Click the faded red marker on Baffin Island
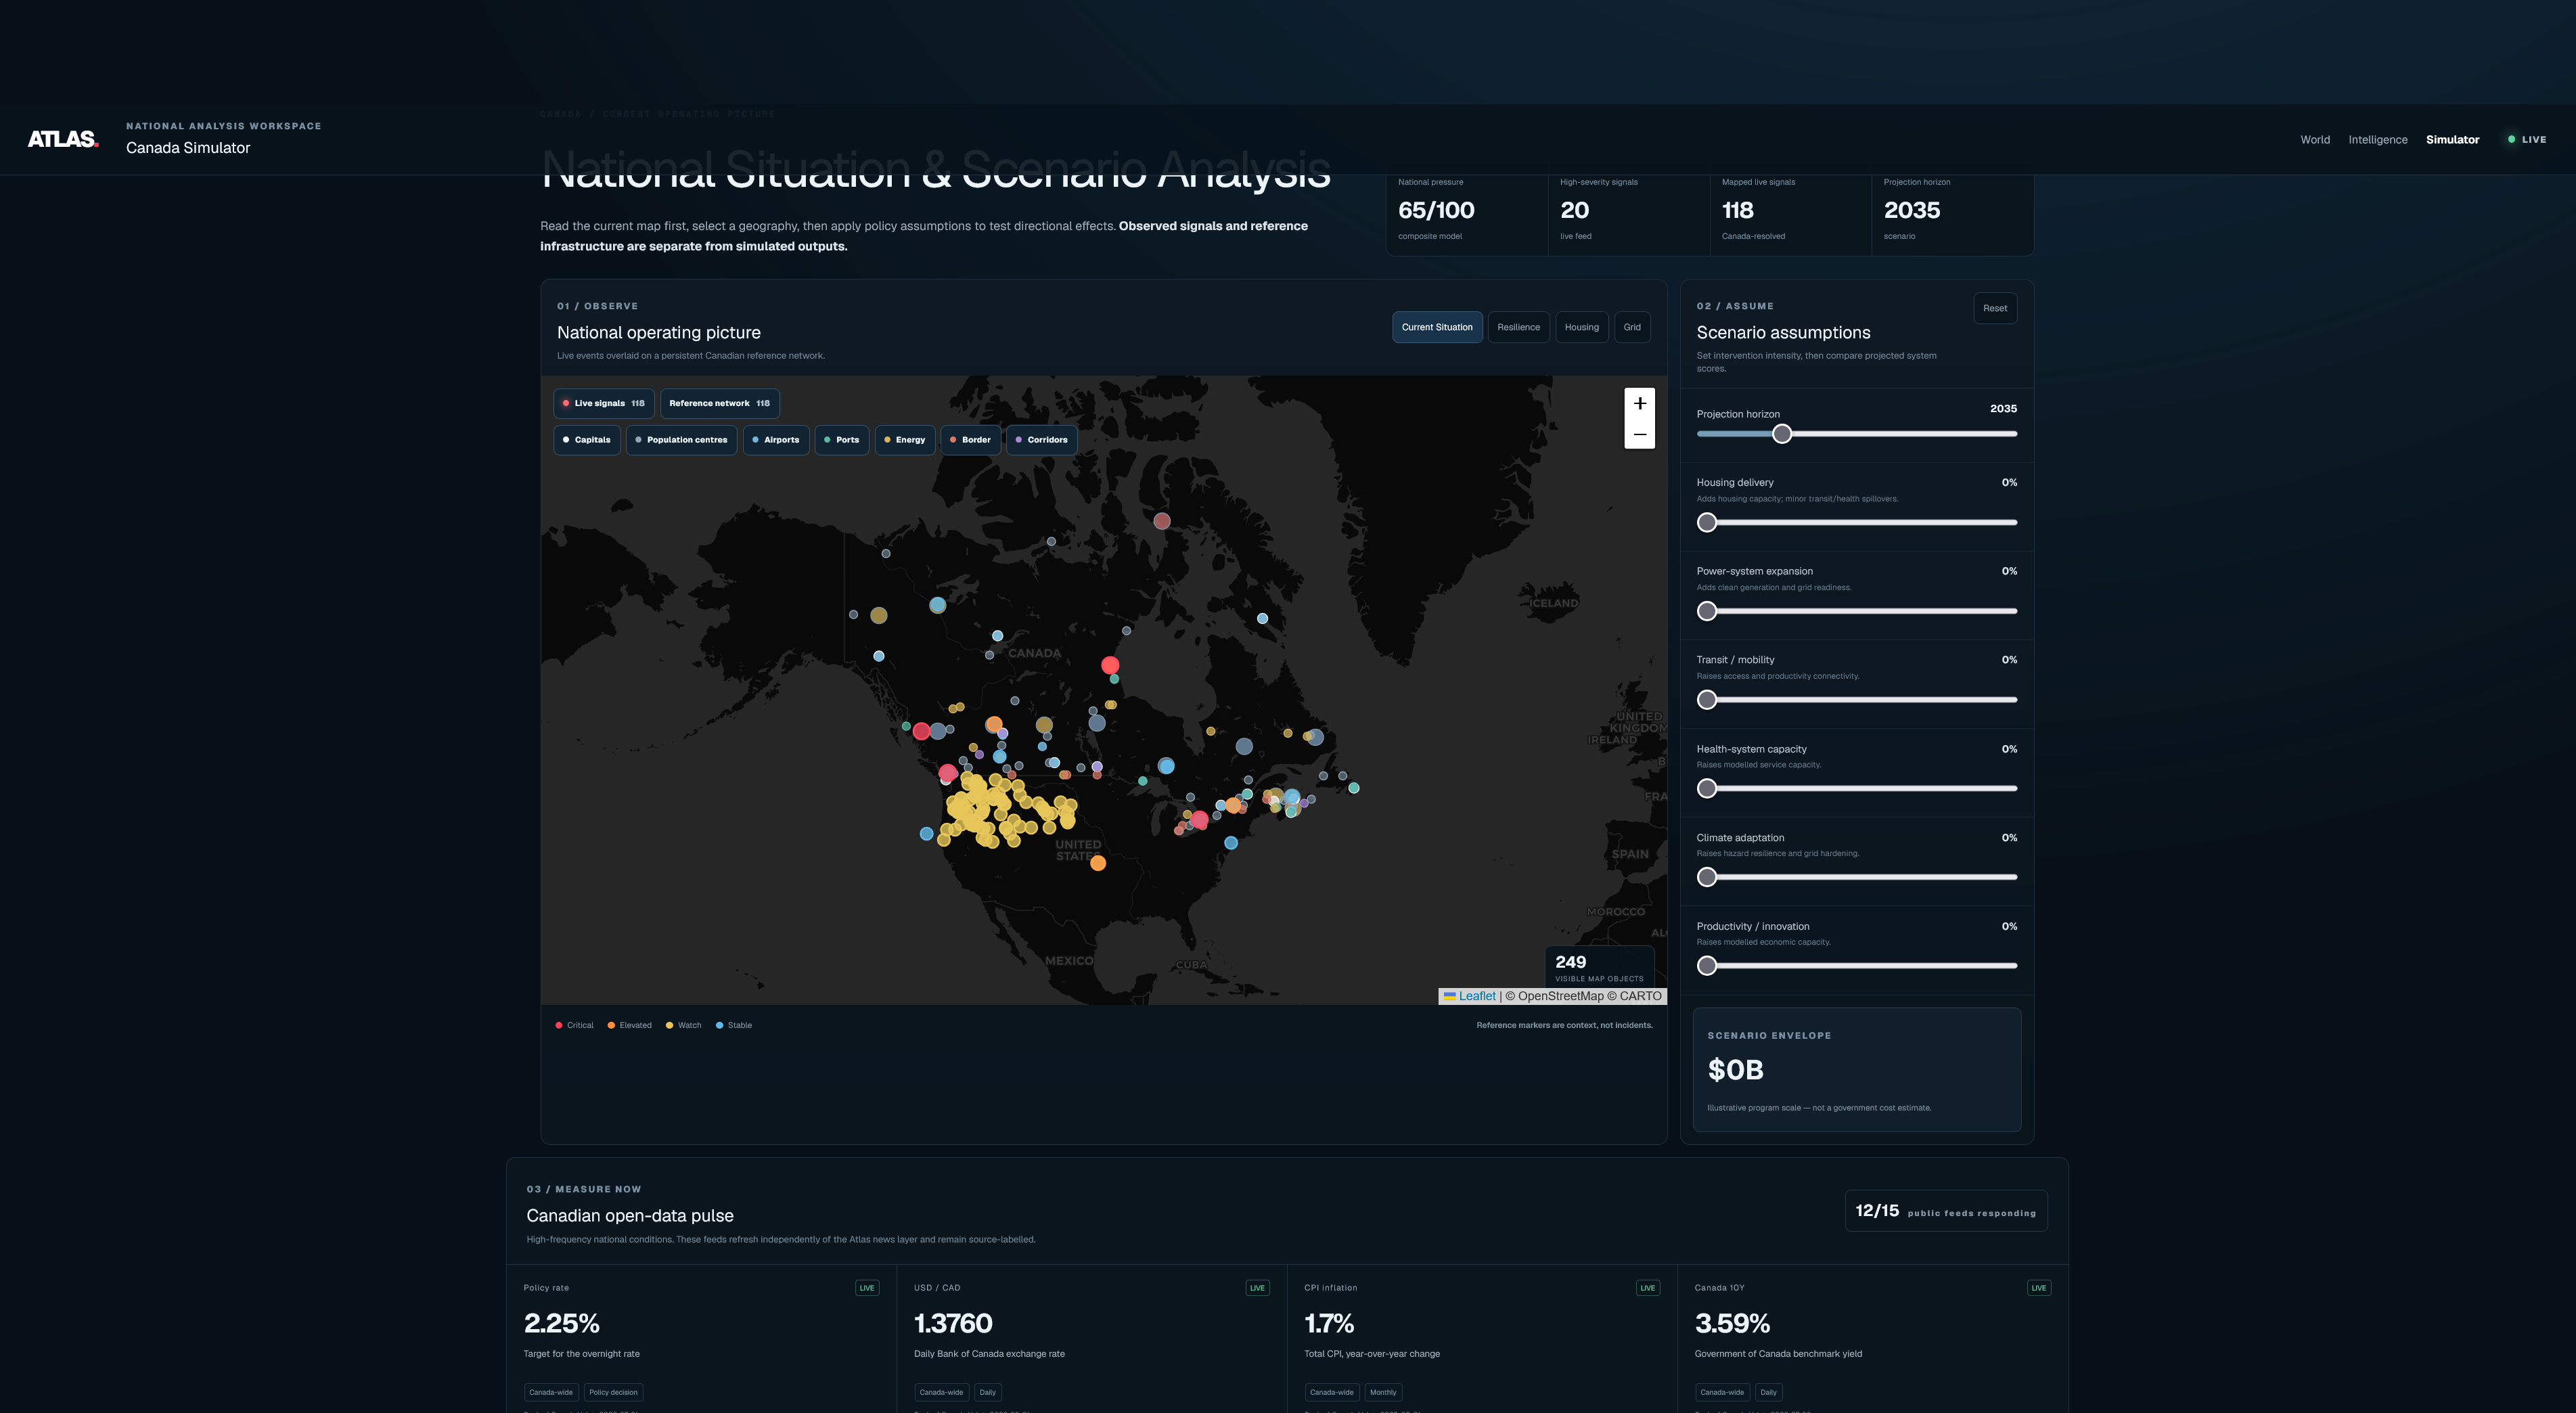This screenshot has height=1413, width=2576. pyautogui.click(x=1161, y=521)
